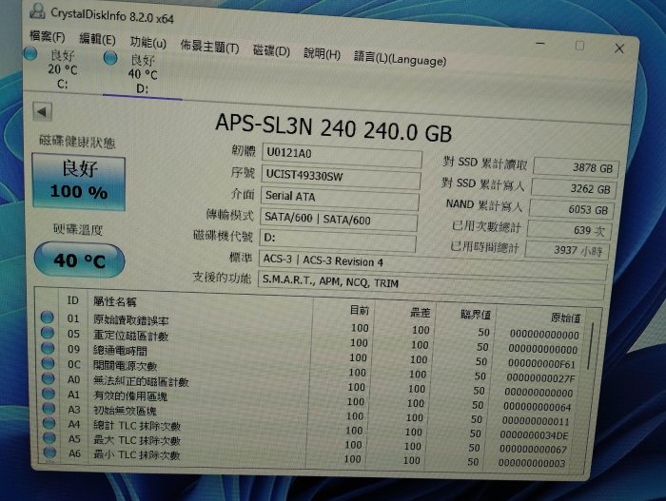Click status circle for attribute 05
This screenshot has width=666, height=501.
48,334
